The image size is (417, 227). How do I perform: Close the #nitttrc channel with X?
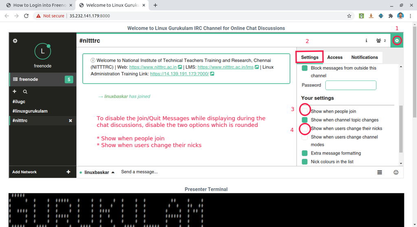(x=70, y=121)
